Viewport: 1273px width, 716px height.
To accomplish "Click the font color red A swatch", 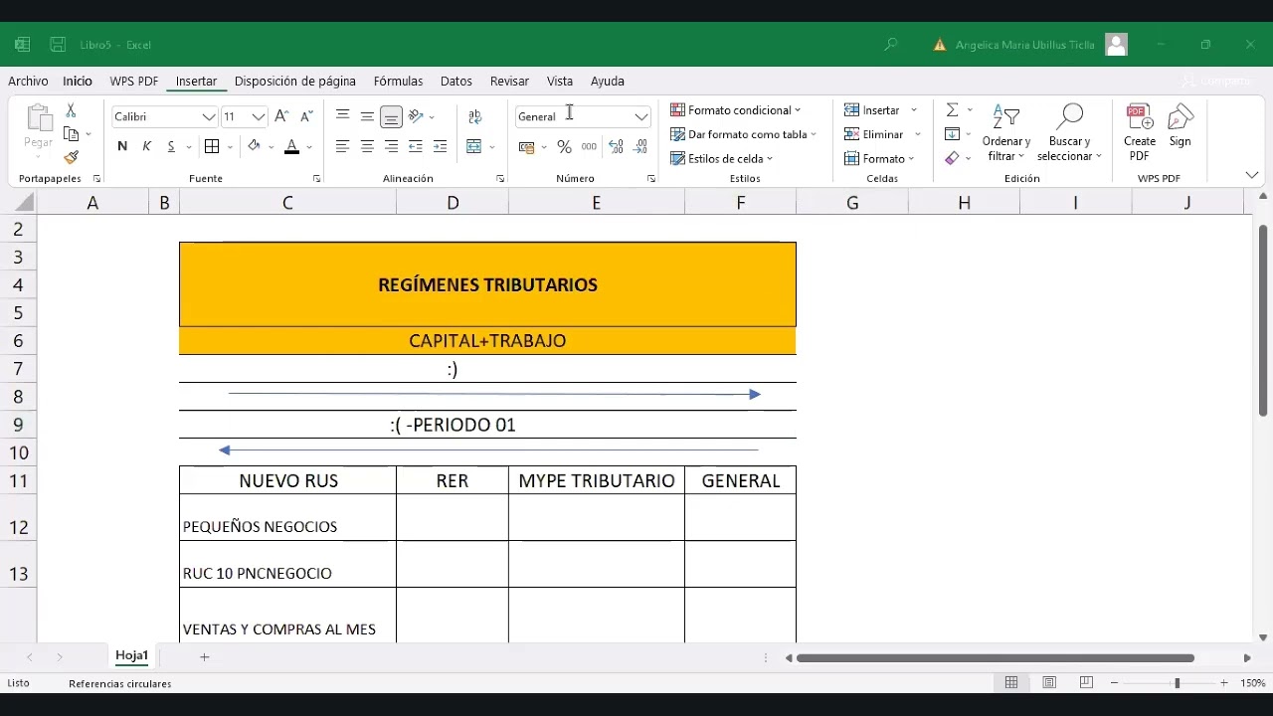I will pos(291,147).
